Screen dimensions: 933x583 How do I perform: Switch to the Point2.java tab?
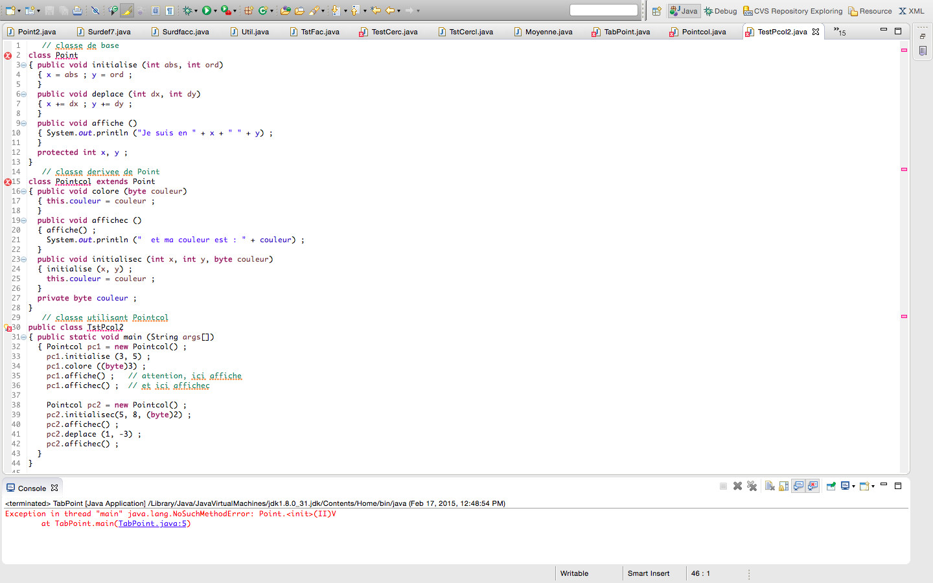click(31, 32)
